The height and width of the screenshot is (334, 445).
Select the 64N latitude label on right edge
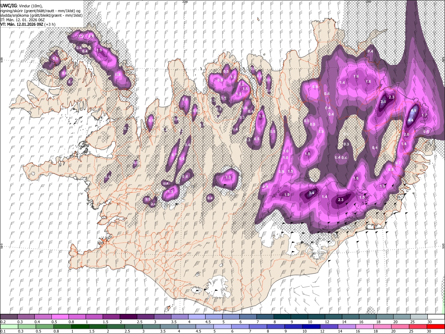pos(443,246)
